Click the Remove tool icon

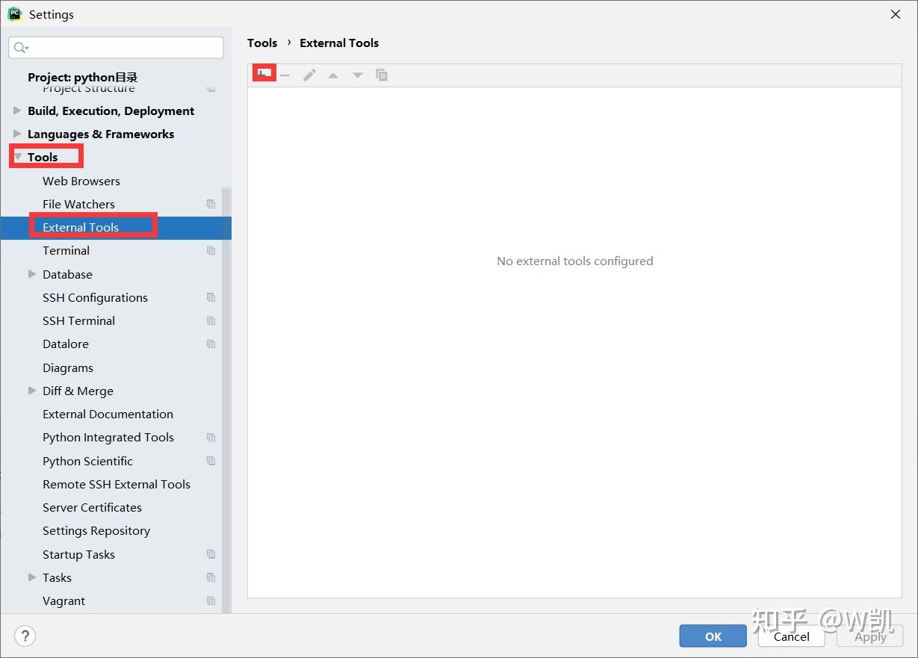(285, 74)
